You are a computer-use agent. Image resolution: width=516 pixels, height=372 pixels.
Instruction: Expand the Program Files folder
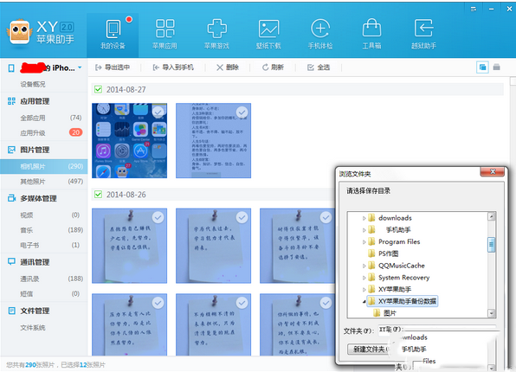click(364, 242)
